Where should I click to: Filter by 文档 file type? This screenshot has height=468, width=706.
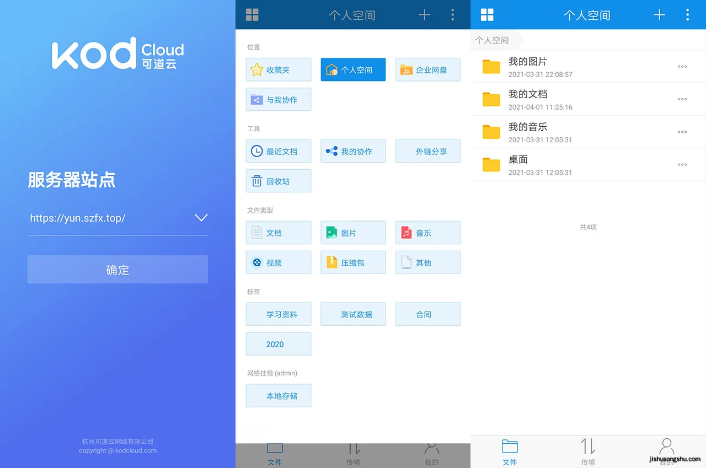coord(279,233)
